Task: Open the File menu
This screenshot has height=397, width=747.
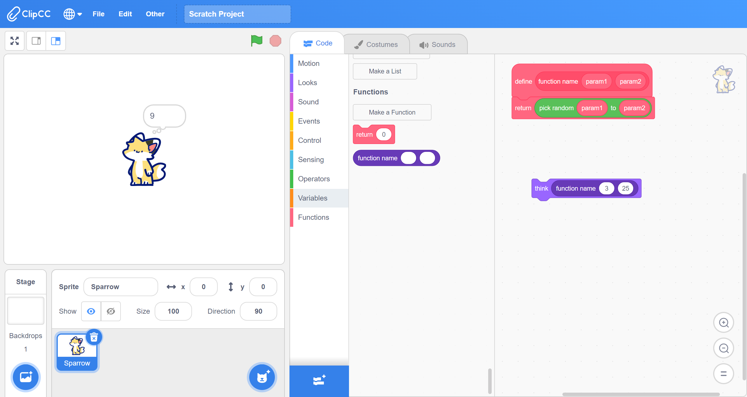Action: click(98, 14)
